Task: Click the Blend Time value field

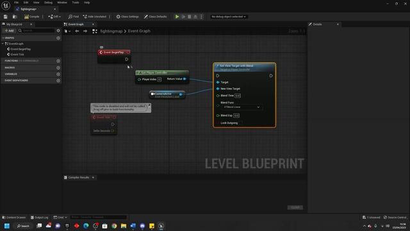Action: (238, 96)
